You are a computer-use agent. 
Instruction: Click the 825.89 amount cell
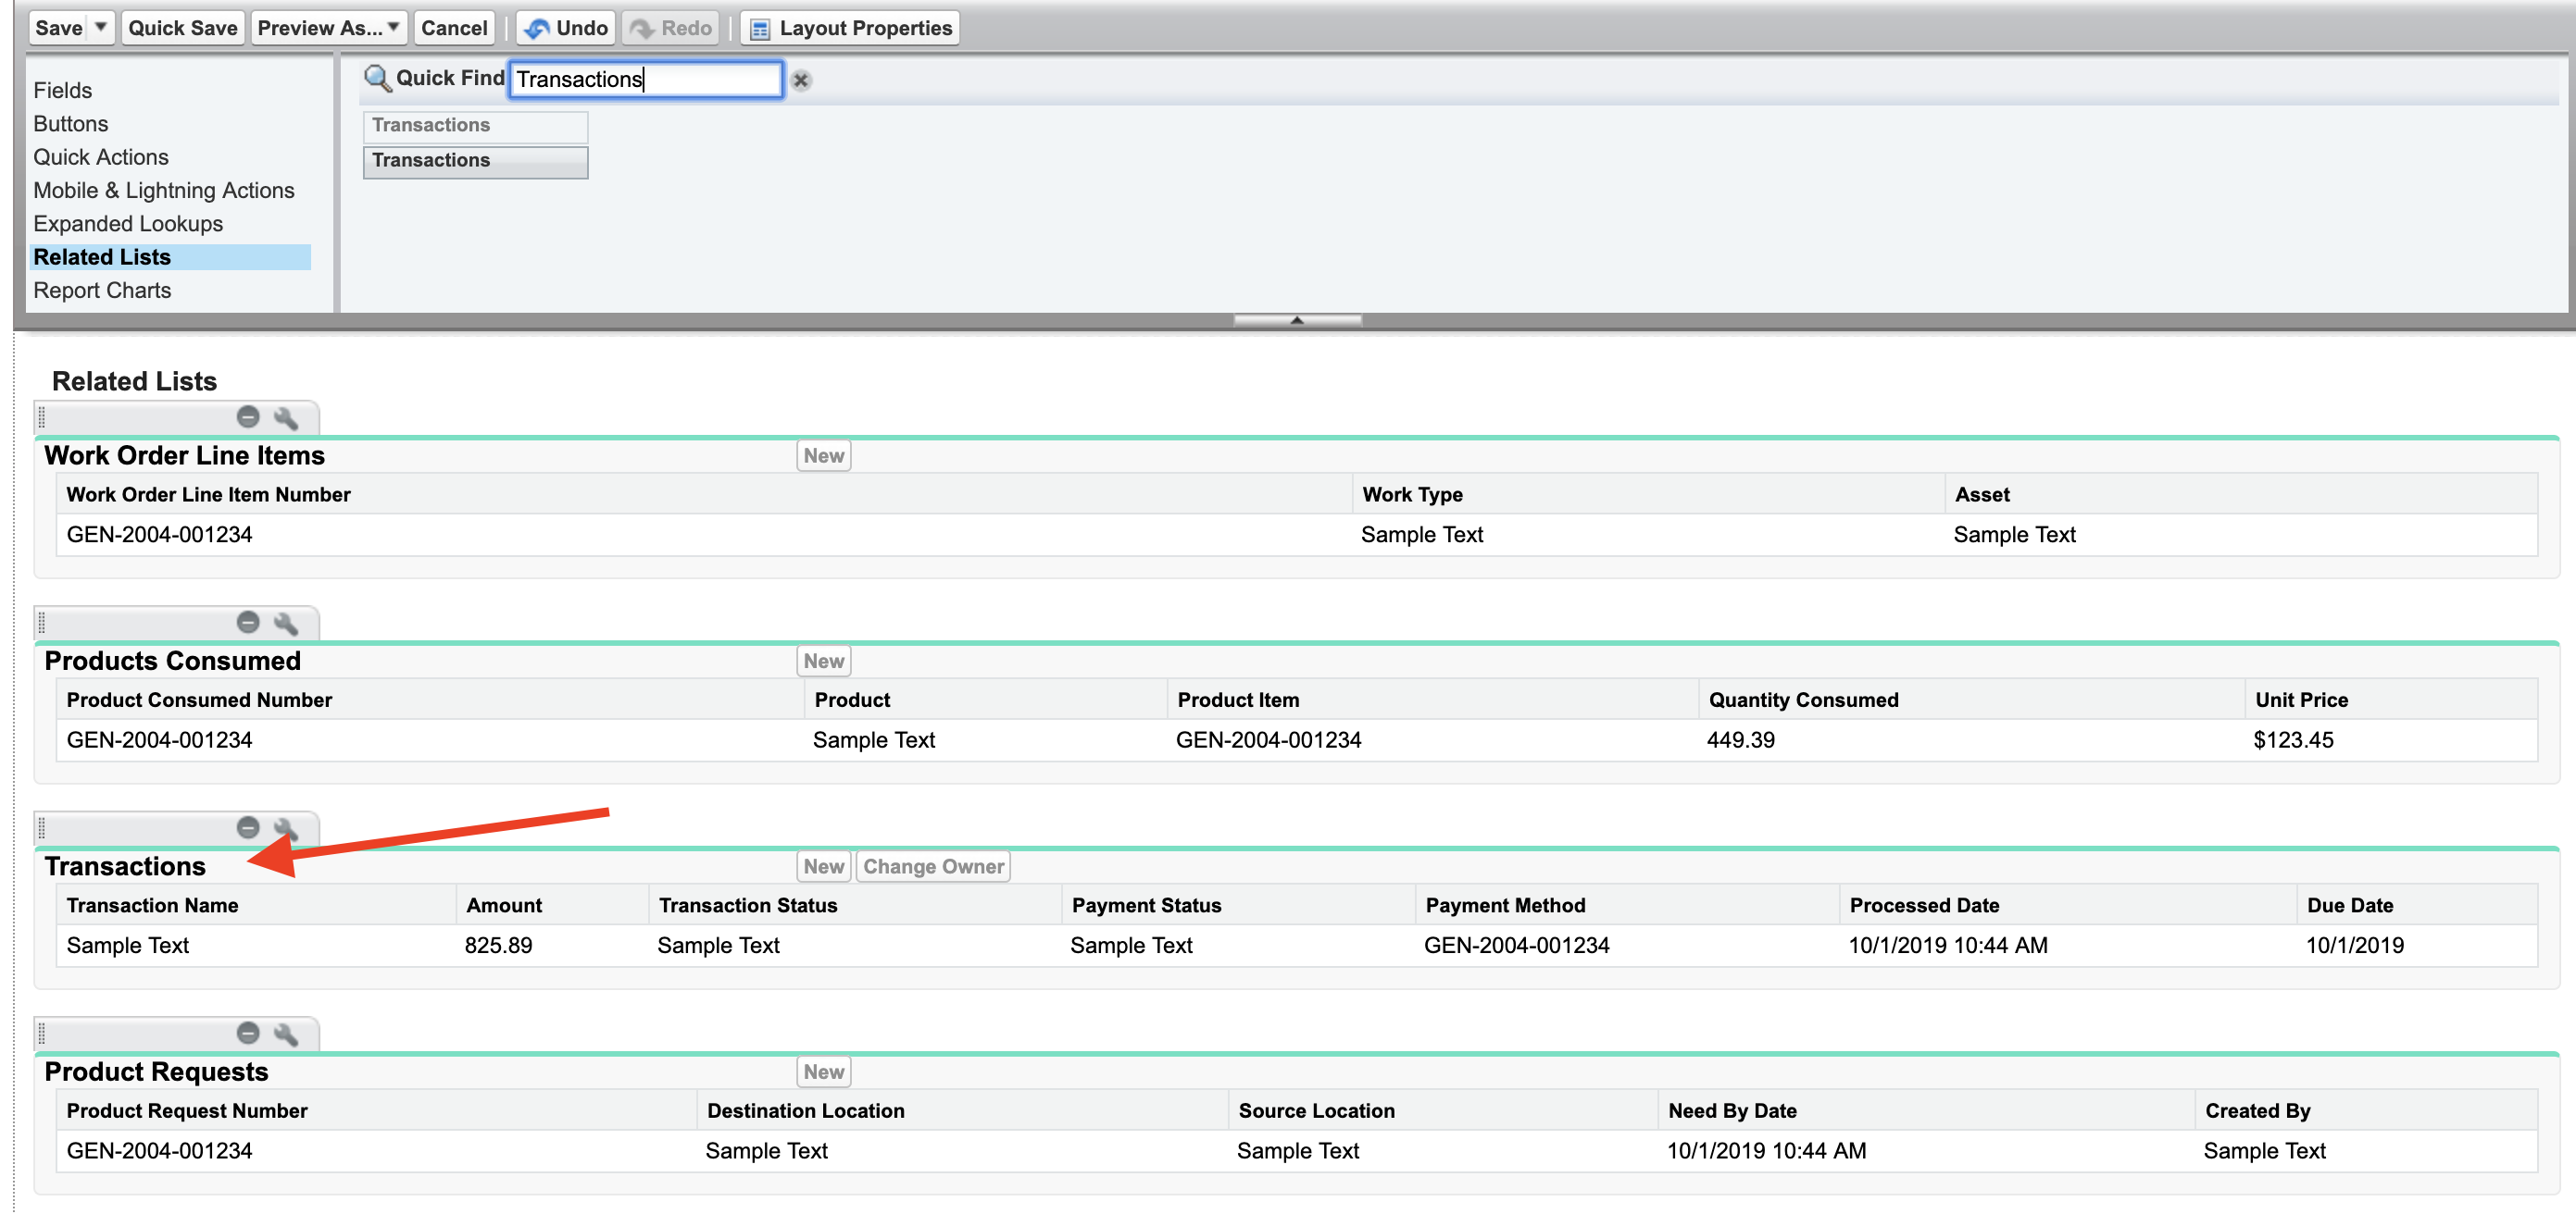tap(498, 947)
